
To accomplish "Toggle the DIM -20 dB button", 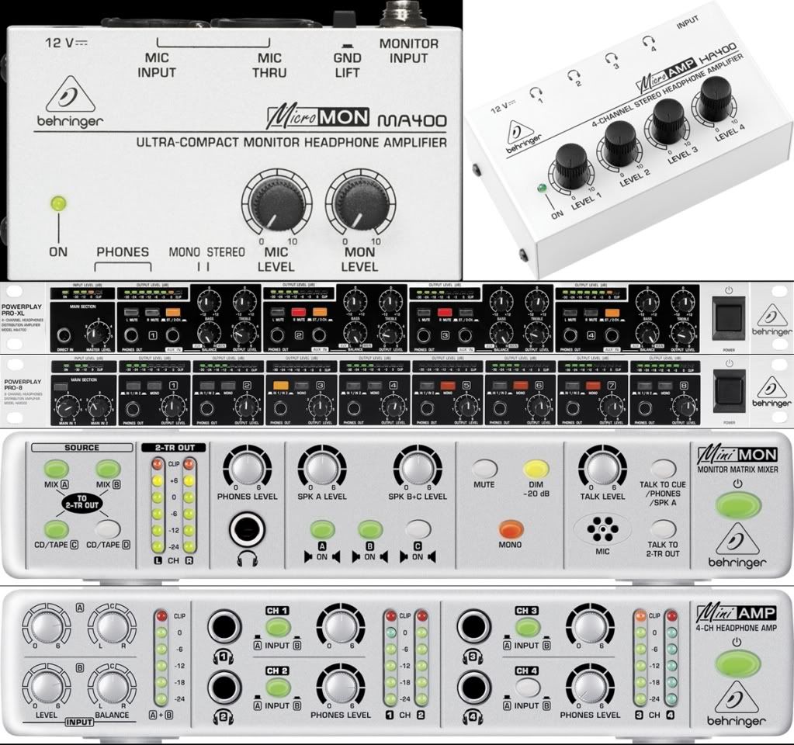I will click(536, 469).
